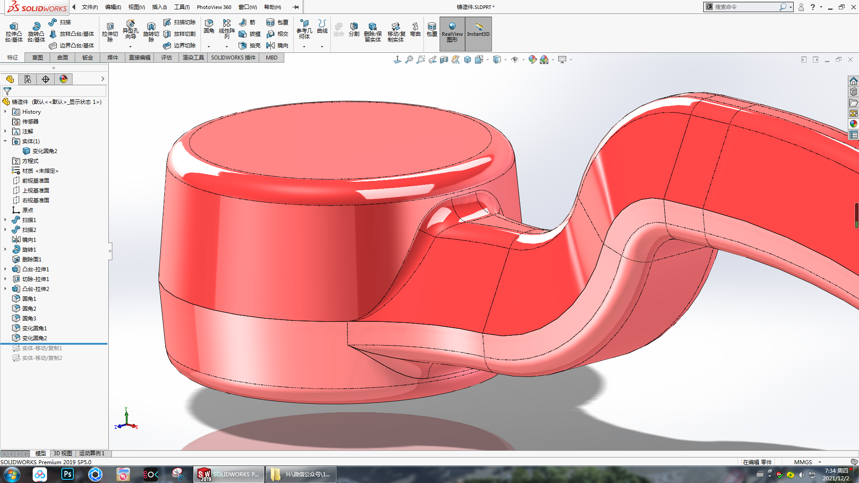
Task: Expand the History folder in tree
Action: [x=5, y=112]
